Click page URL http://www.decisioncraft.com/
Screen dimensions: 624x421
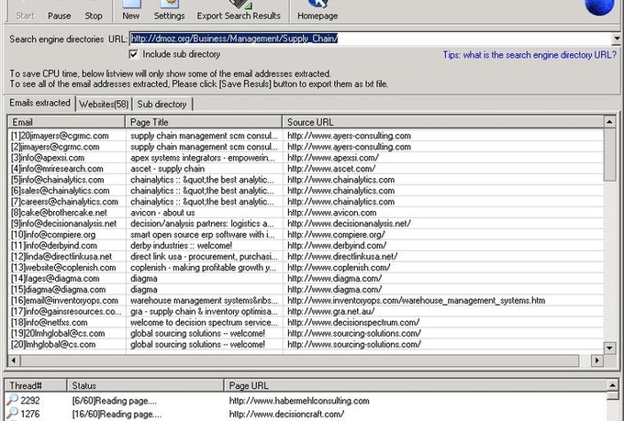286,415
